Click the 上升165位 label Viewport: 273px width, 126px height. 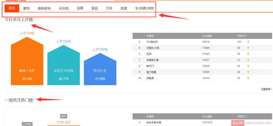pos(63,41)
